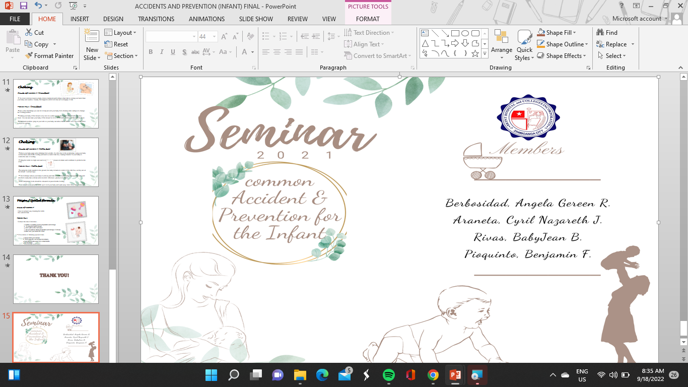Expand the Replace options arrow
This screenshot has height=387, width=688.
[x=633, y=44]
